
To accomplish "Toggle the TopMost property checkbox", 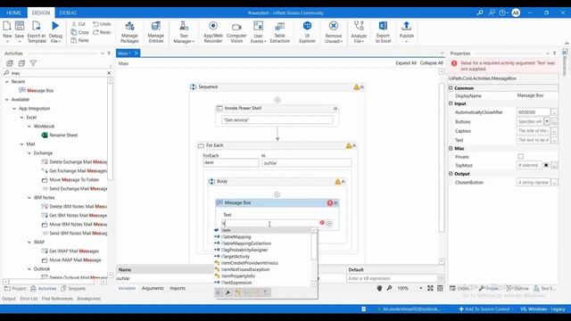I will point(546,165).
